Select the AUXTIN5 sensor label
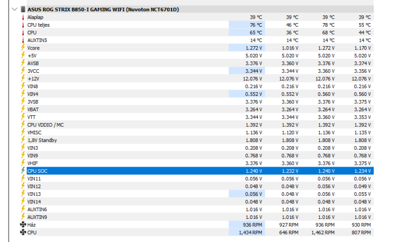The image size is (410, 242). click(x=37, y=41)
